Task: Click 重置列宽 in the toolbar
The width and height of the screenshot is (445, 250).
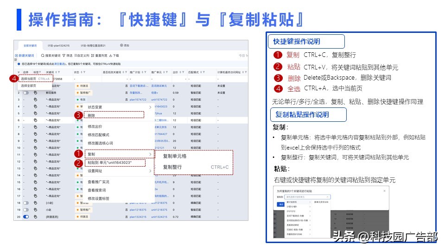Action: click(x=99, y=56)
